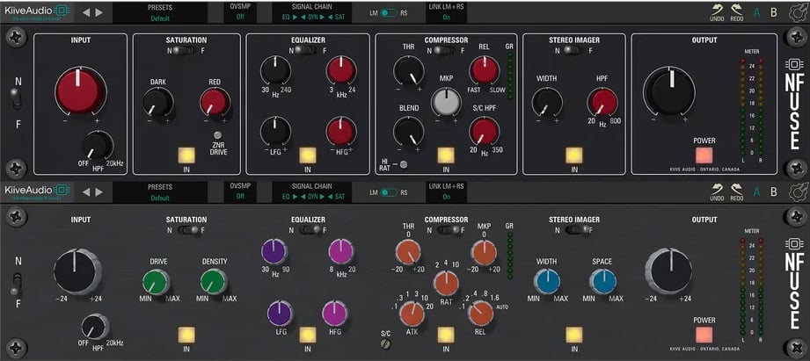The height and width of the screenshot is (361, 810).
Task: Open OVSMP dropdown in bottom plugin
Action: [x=240, y=191]
